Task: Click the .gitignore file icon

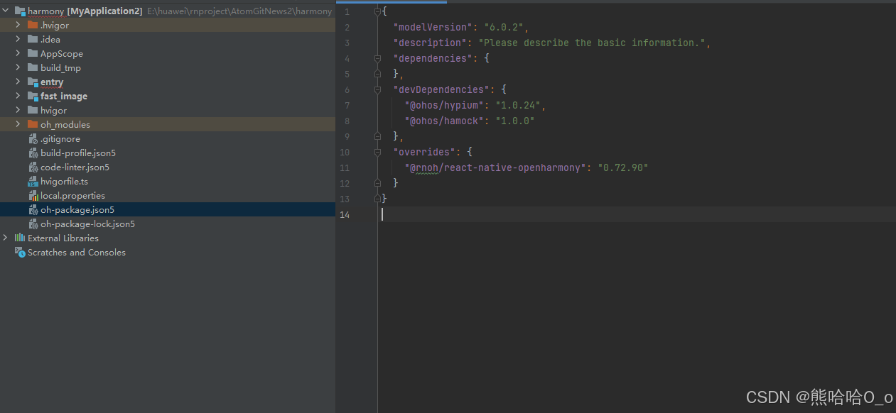Action: coord(33,138)
